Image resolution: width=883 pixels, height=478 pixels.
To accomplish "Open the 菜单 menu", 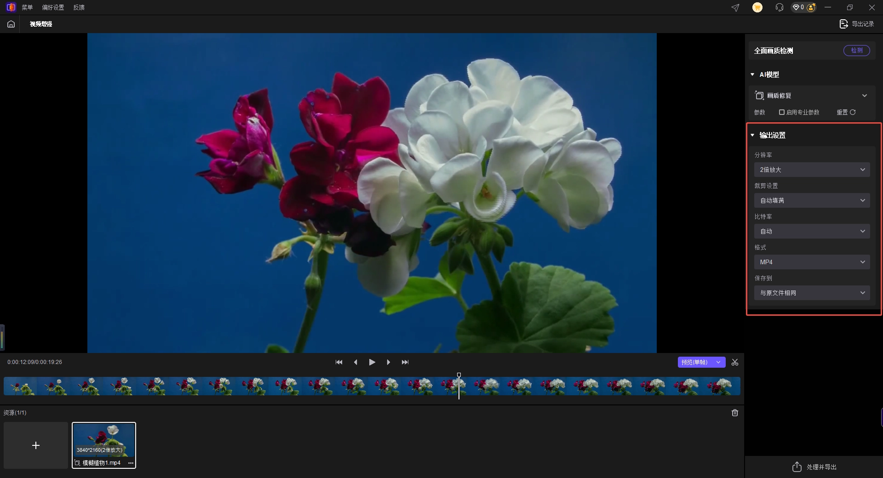I will 27,7.
